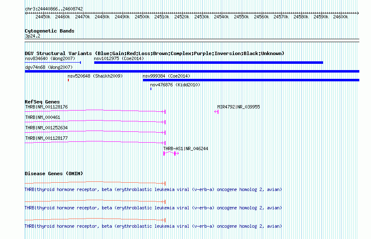Click the 24600k ruler tick label

tap(341, 17)
